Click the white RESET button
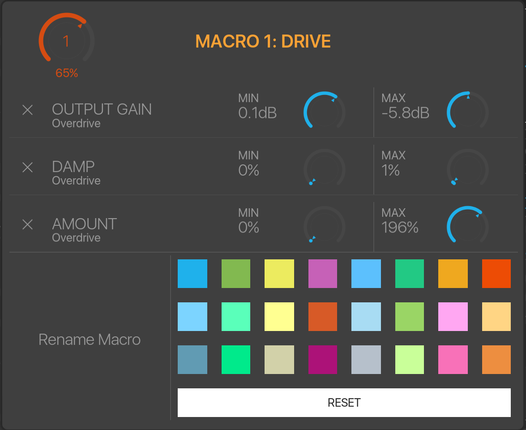 coord(344,403)
